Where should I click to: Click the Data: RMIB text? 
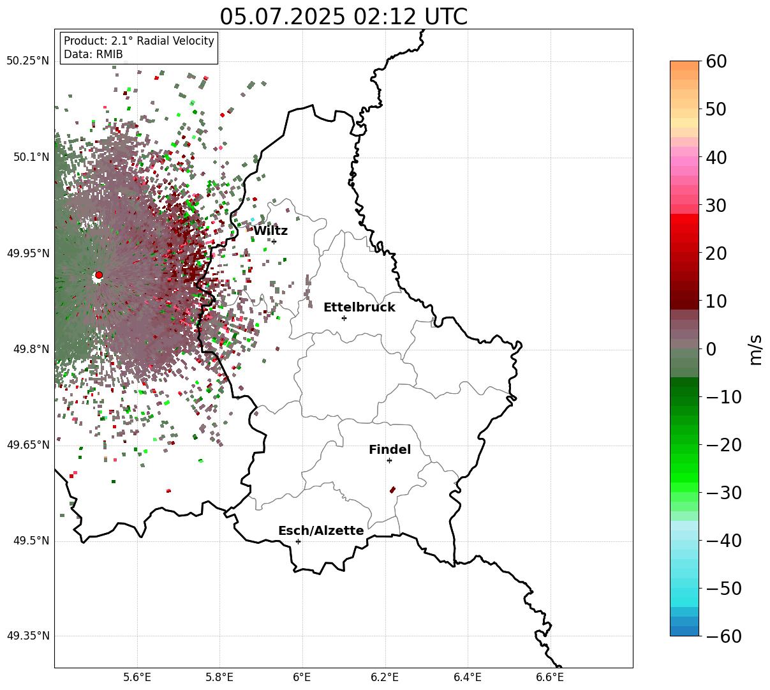tap(93, 54)
